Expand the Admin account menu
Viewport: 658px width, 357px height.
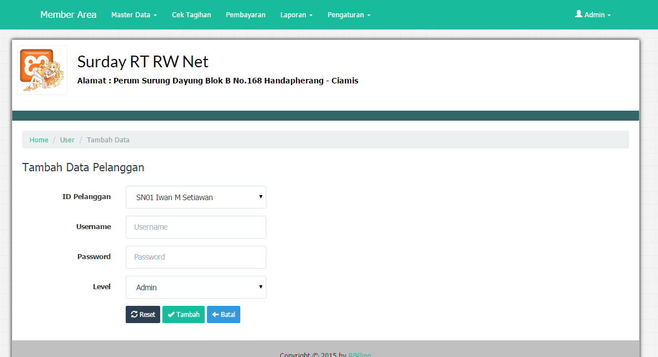tap(593, 14)
